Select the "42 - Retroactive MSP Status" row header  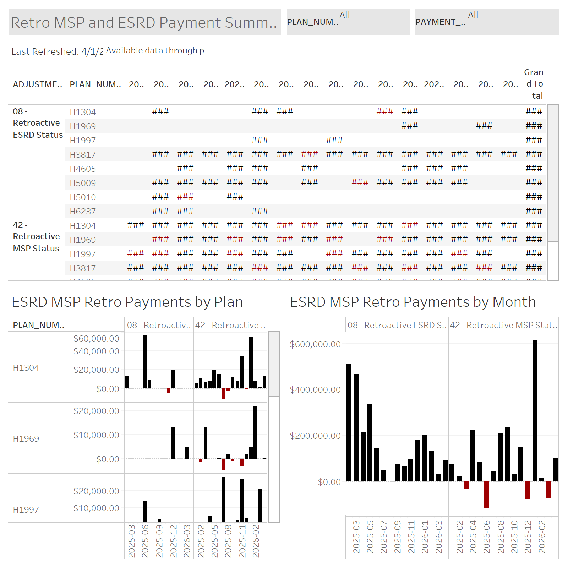click(x=35, y=236)
